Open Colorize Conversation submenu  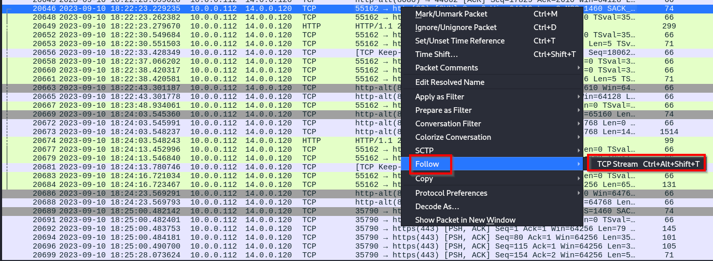(x=453, y=137)
